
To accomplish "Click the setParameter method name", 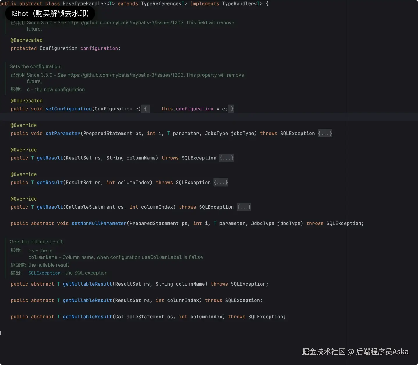I will tap(63, 134).
